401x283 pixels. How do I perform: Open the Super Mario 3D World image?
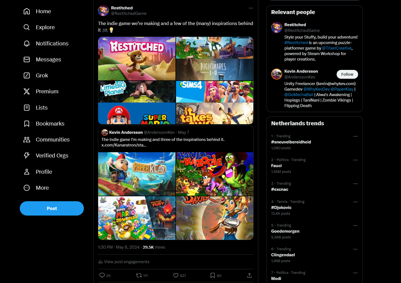tap(137, 218)
